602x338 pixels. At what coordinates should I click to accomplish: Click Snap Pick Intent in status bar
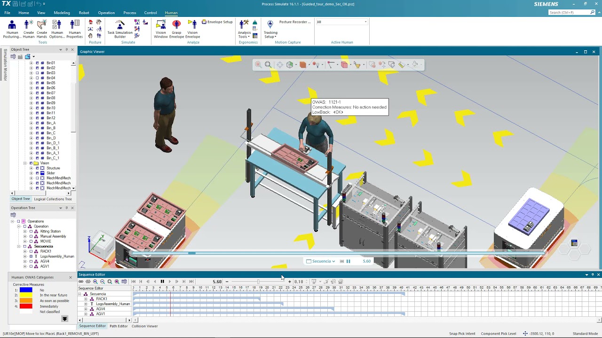(x=462, y=334)
